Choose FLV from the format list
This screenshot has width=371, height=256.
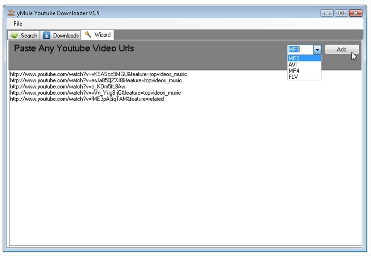coord(304,77)
